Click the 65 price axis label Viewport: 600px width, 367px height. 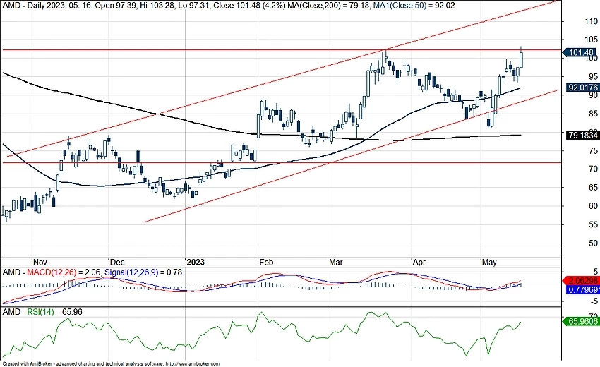pyautogui.click(x=593, y=188)
